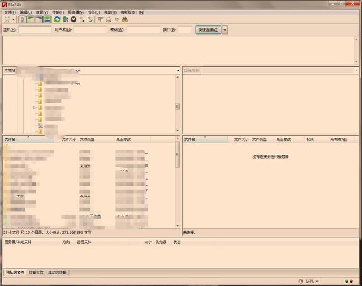Click the local file list scrollbar thumb

(178, 154)
